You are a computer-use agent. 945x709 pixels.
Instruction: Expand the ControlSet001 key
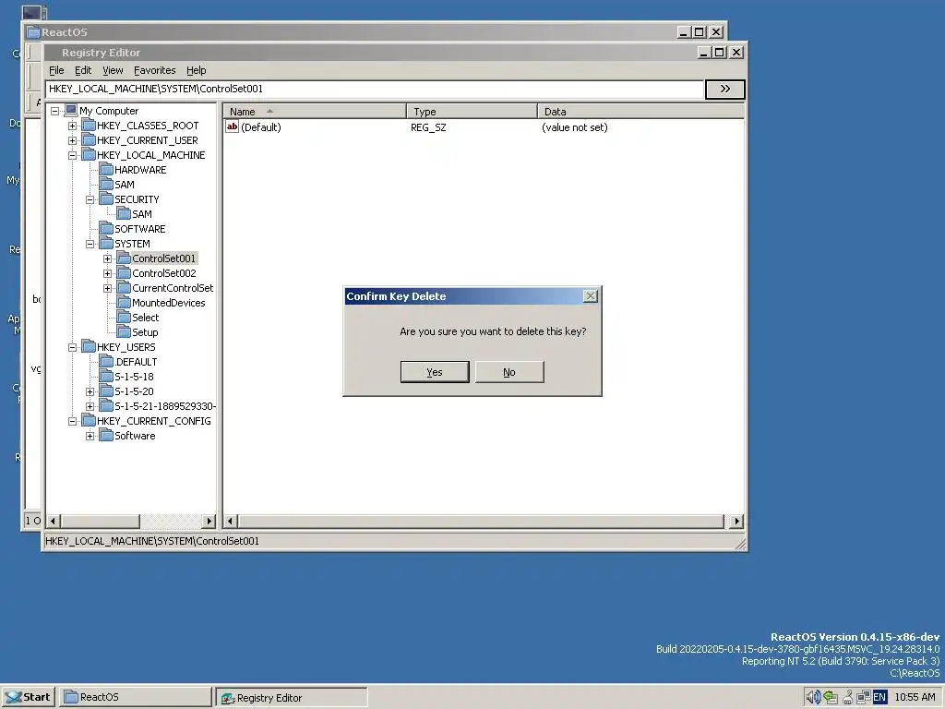(x=107, y=258)
